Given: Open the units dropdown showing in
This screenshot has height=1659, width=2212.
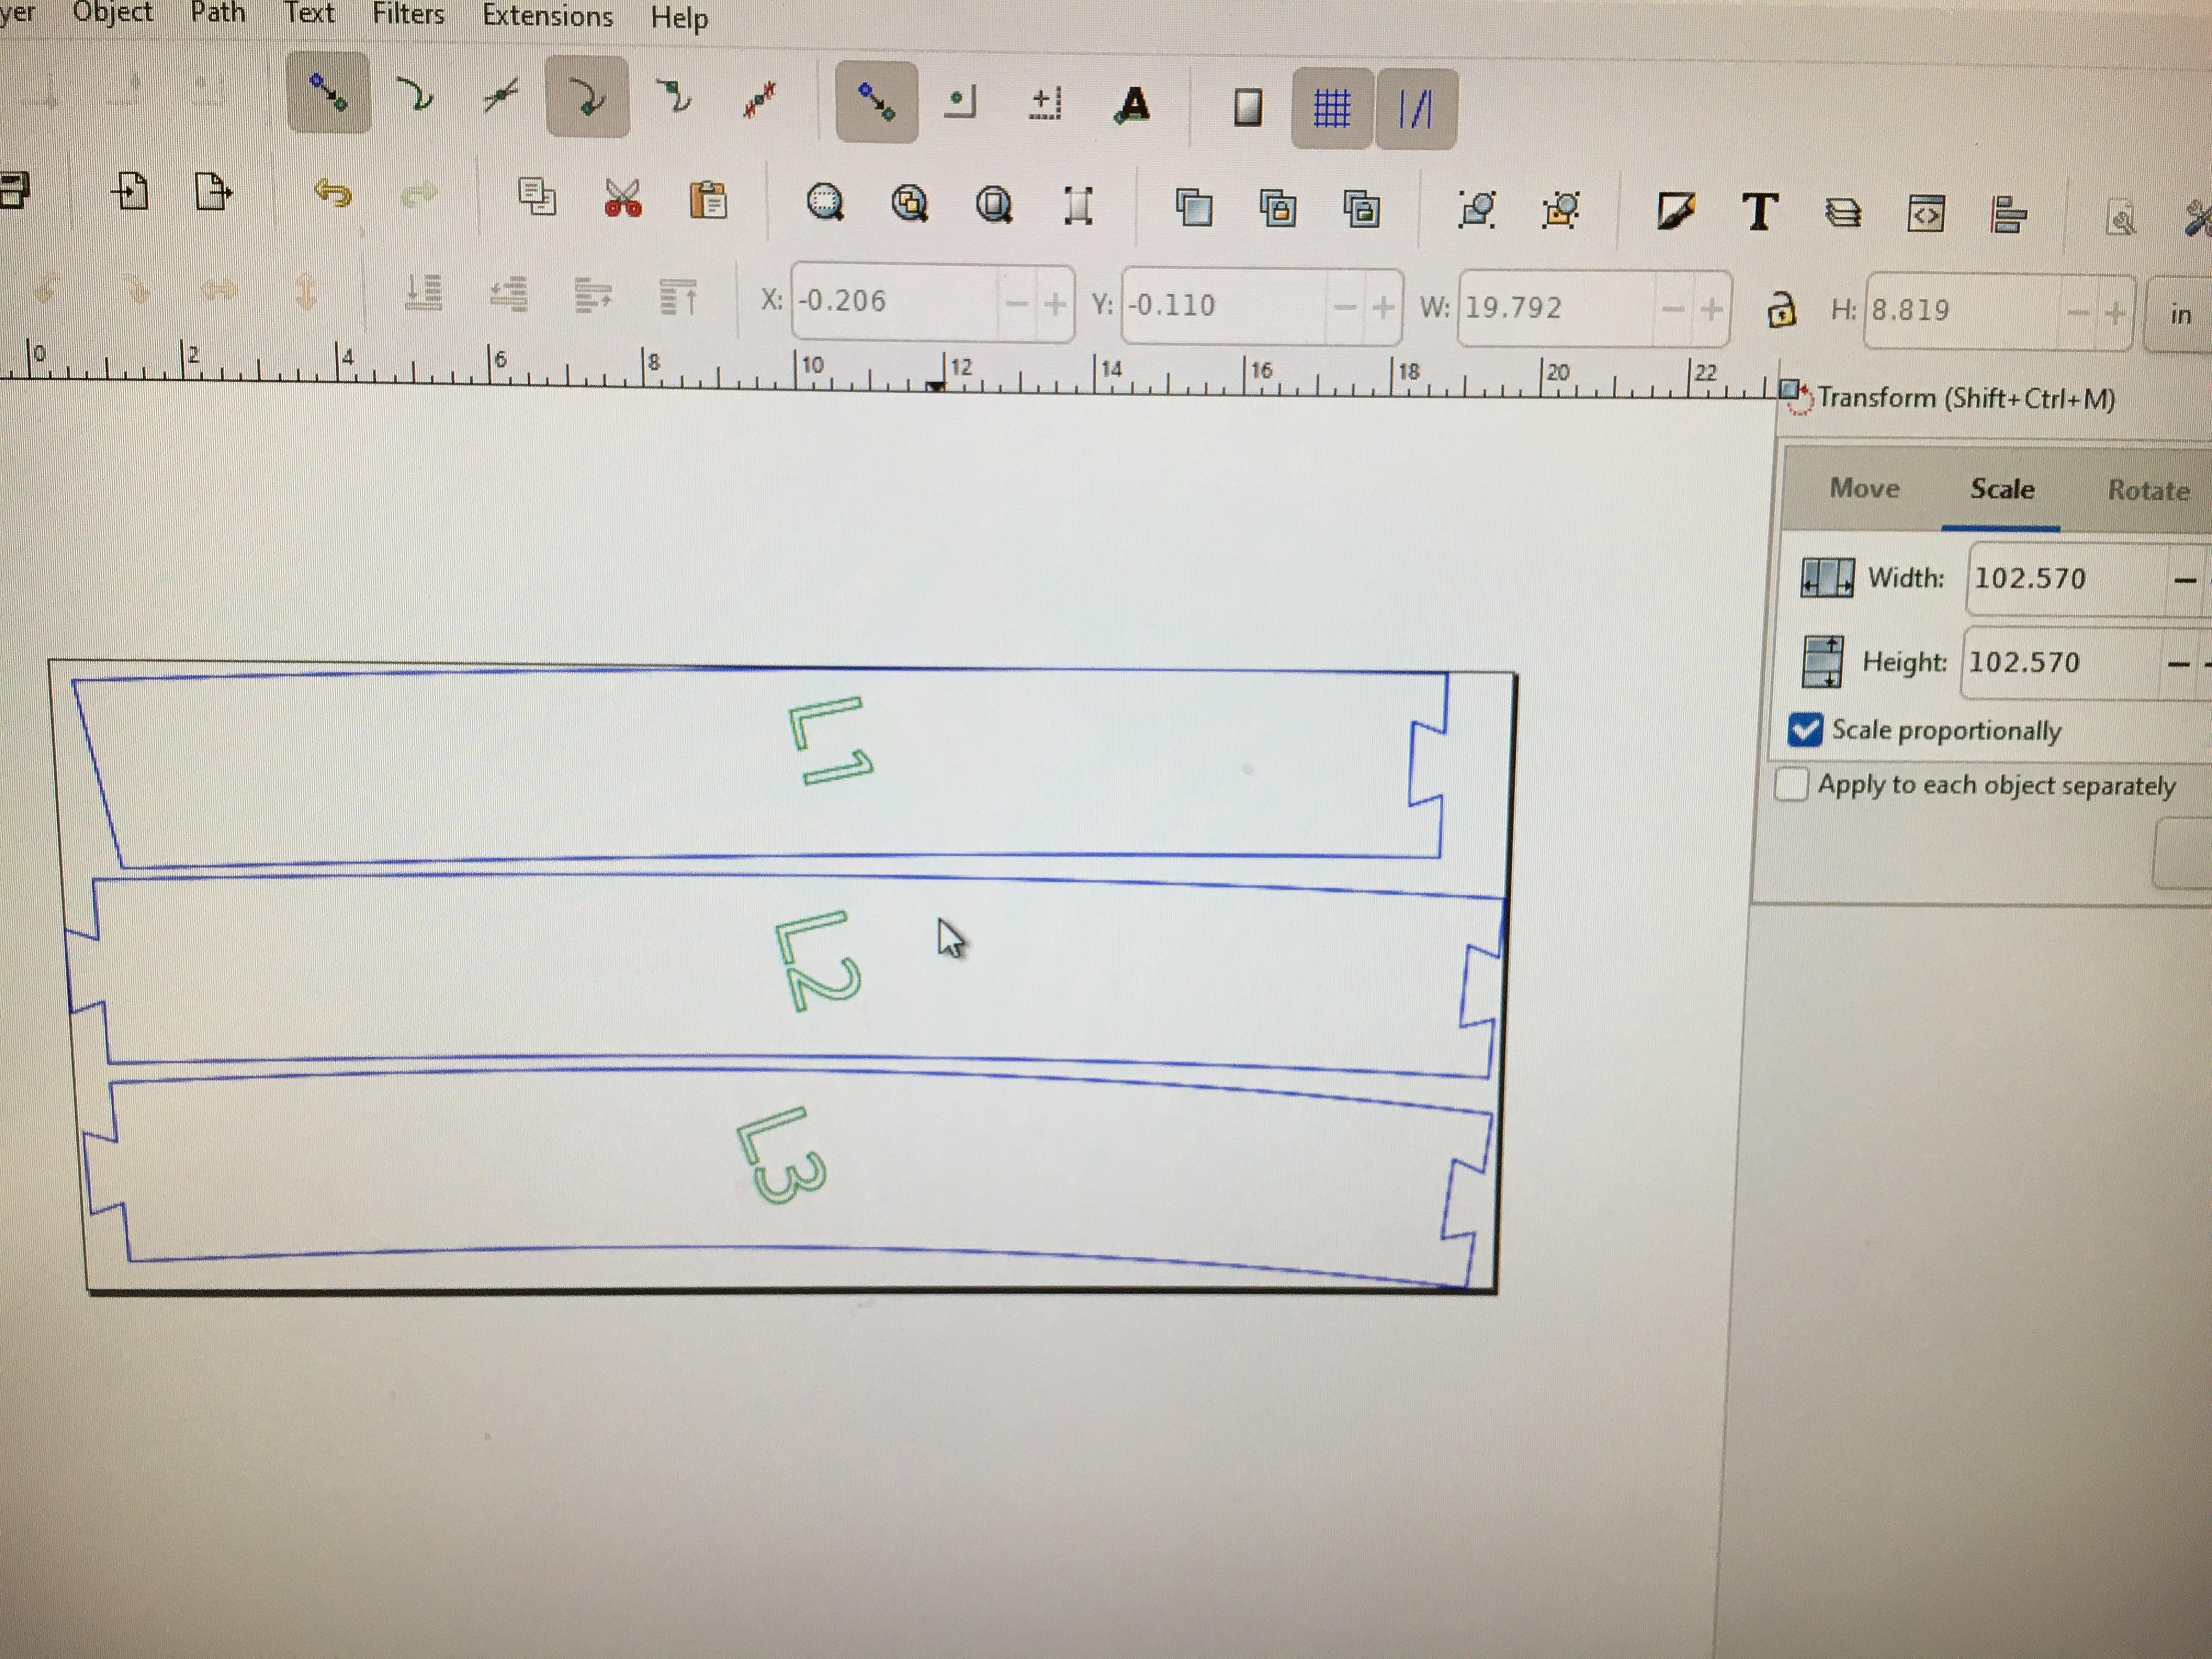Looking at the screenshot, I should point(2179,315).
